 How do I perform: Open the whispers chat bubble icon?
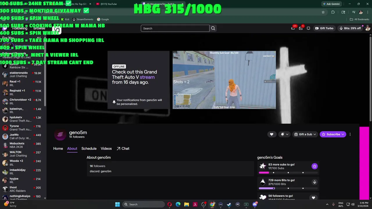308,28
